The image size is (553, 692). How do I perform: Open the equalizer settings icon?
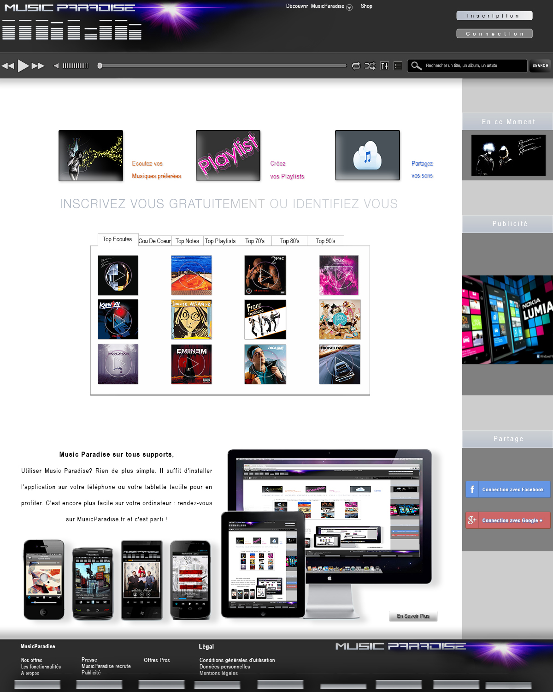[x=385, y=66]
